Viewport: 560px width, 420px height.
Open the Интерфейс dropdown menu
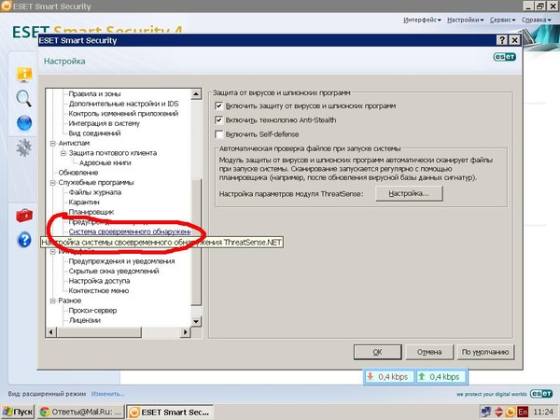(422, 20)
